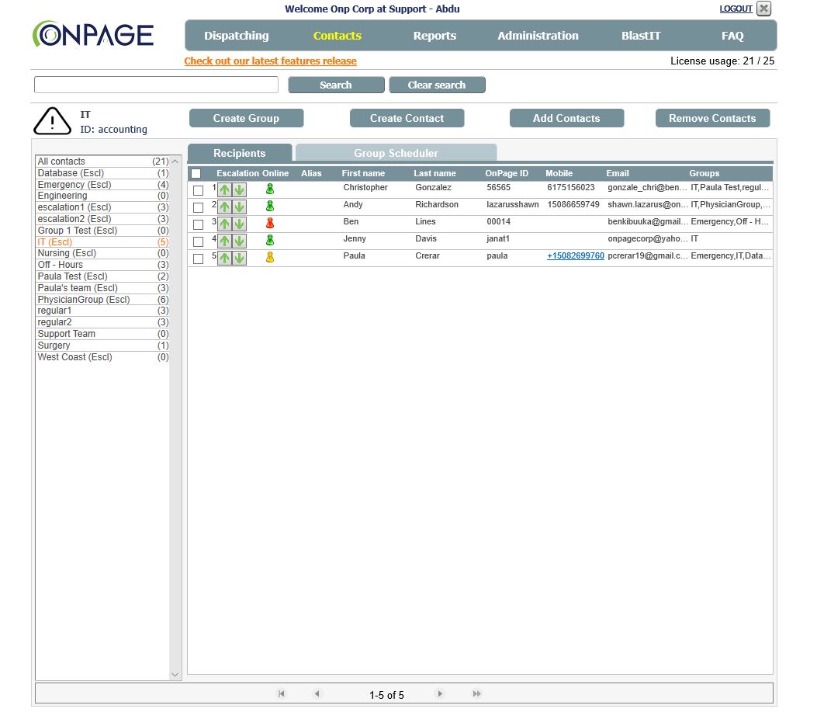This screenshot has height=726, width=817.
Task: Go to the next page of results
Action: pos(440,693)
